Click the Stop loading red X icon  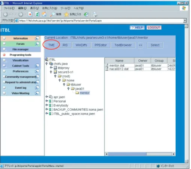click(x=30, y=14)
